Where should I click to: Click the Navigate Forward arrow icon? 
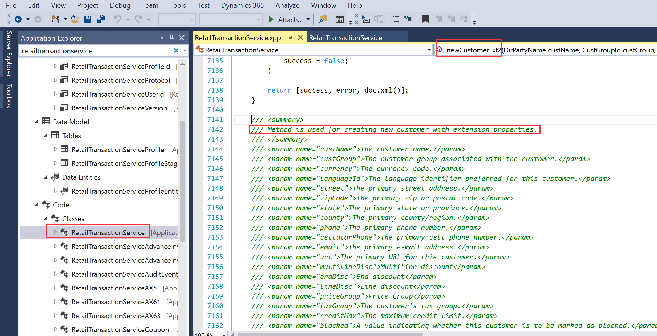(38, 19)
